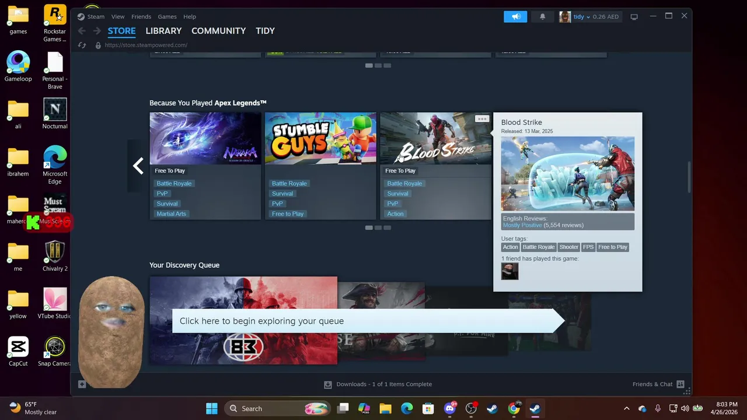747x420 pixels.
Task: Open the weather widget showing 65°F
Action: (x=34, y=408)
